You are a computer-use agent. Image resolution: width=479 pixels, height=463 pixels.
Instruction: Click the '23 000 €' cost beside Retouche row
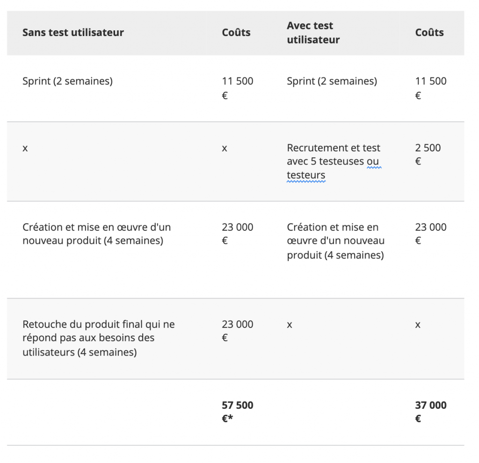click(237, 331)
